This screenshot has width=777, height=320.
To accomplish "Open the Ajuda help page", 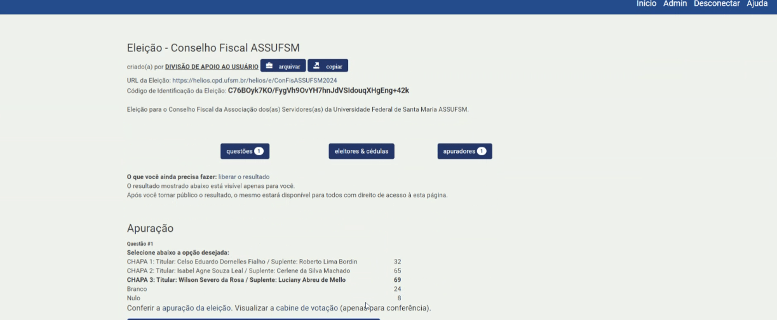I will pyautogui.click(x=757, y=4).
